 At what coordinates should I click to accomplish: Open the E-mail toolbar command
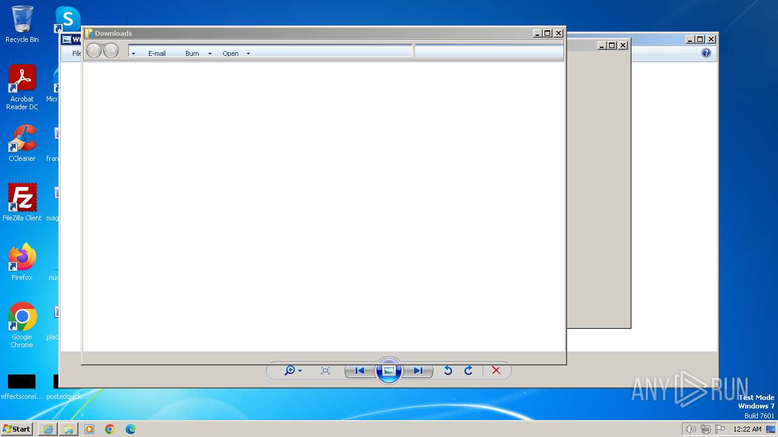(x=157, y=53)
